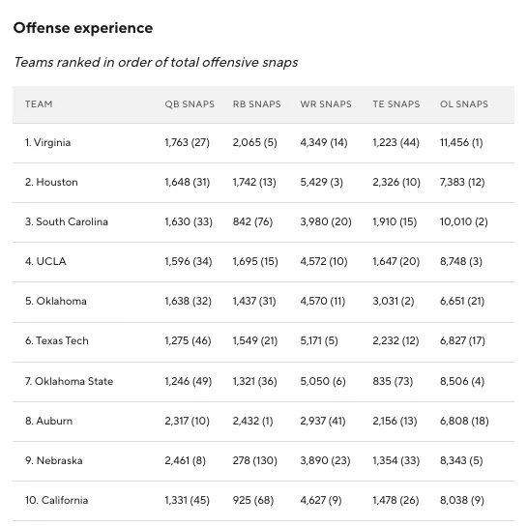527x527 pixels.
Task: Click the 1. Virginia team row
Action: 263,143
